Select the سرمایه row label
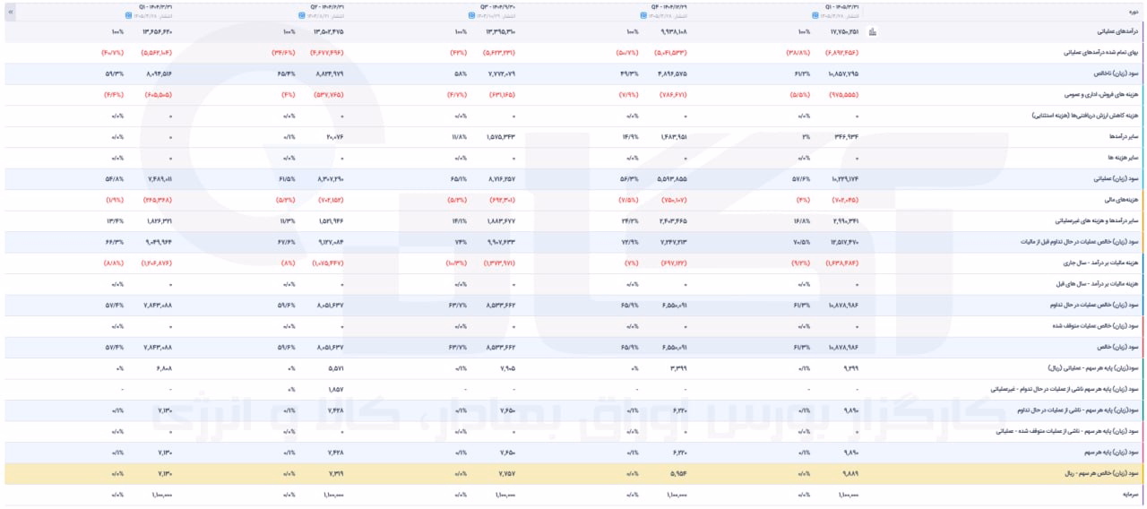1147x509 pixels. [x=1132, y=495]
